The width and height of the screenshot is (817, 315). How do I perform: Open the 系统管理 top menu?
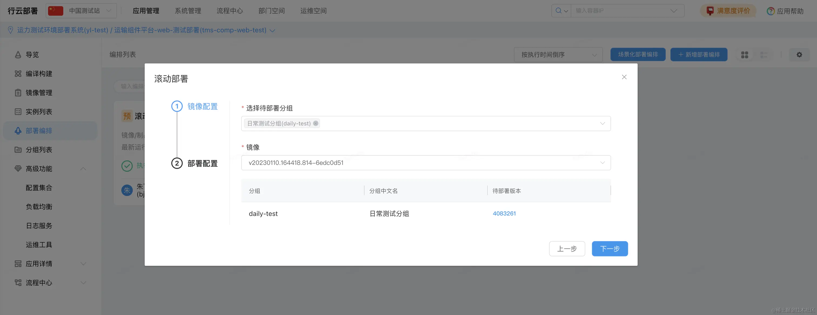pos(188,11)
